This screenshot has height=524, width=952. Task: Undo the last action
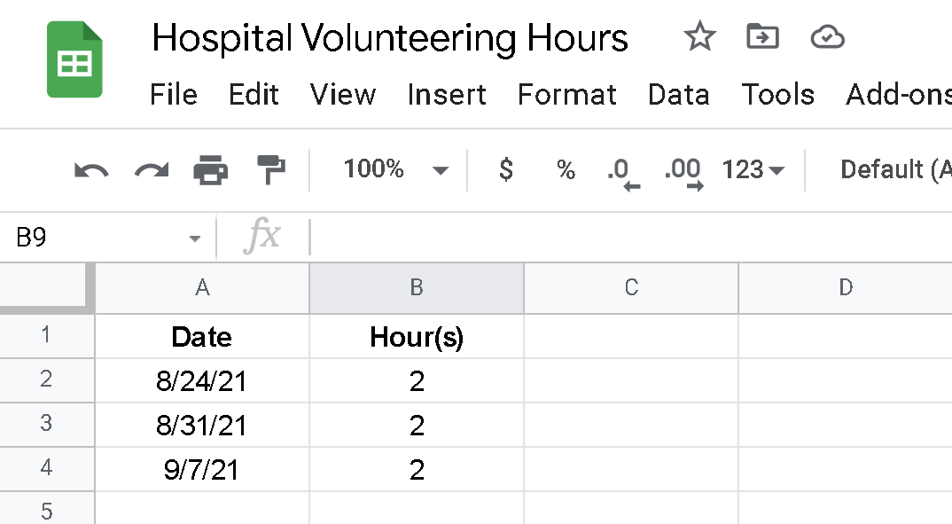click(91, 169)
